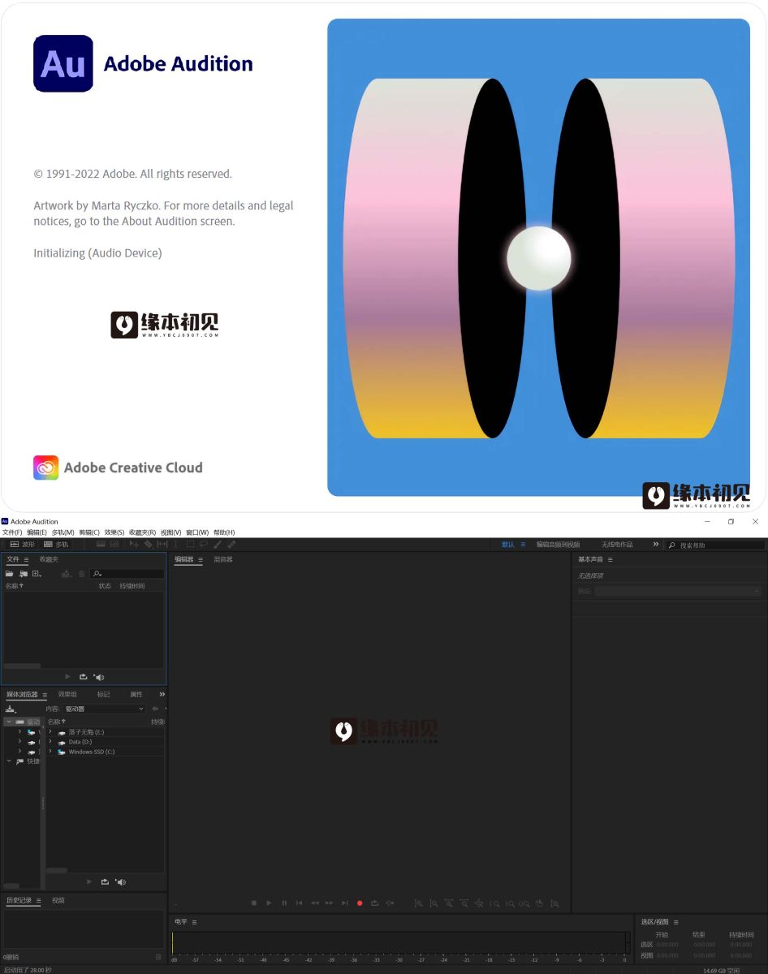The height and width of the screenshot is (974, 768).
Task: Click the trash icon in the History panel
Action: pos(158,957)
